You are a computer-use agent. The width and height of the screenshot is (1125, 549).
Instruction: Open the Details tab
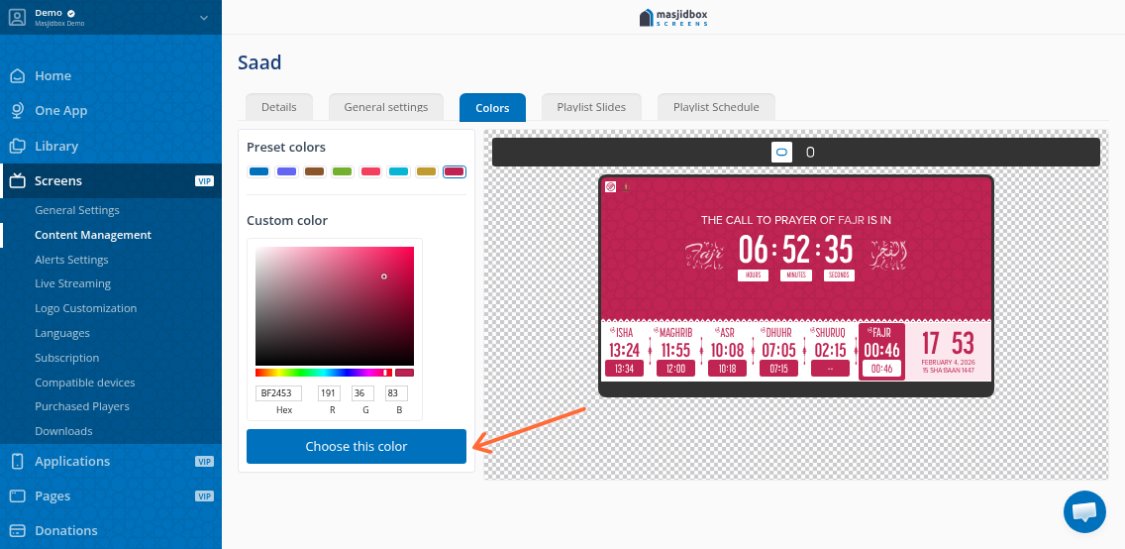[279, 107]
